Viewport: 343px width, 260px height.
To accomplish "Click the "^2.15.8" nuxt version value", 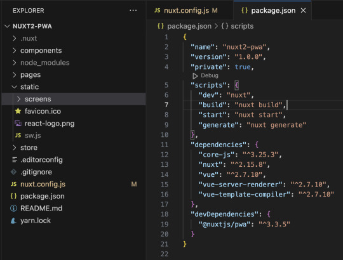I will pos(248,164).
